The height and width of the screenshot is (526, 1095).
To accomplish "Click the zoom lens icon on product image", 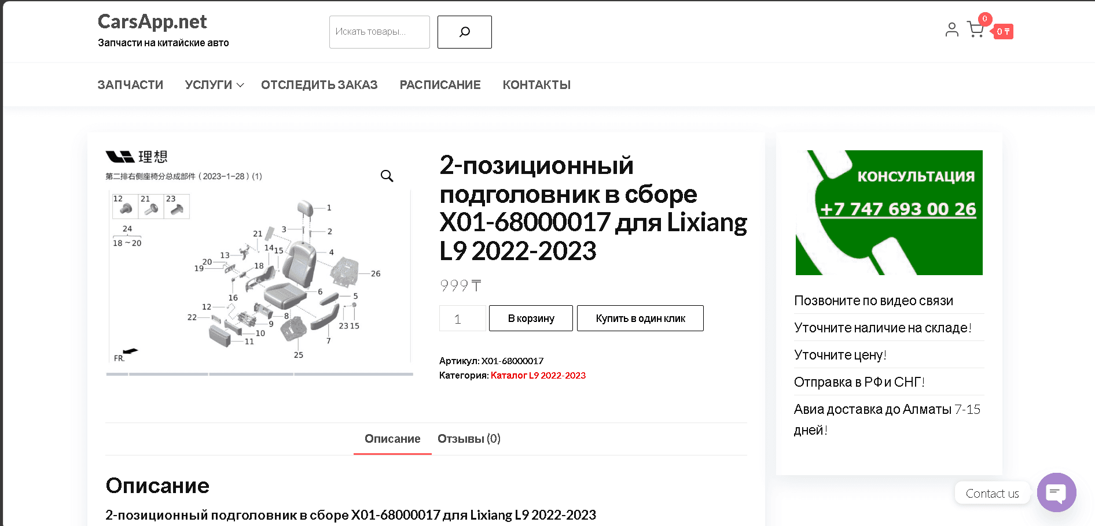I will pyautogui.click(x=387, y=176).
